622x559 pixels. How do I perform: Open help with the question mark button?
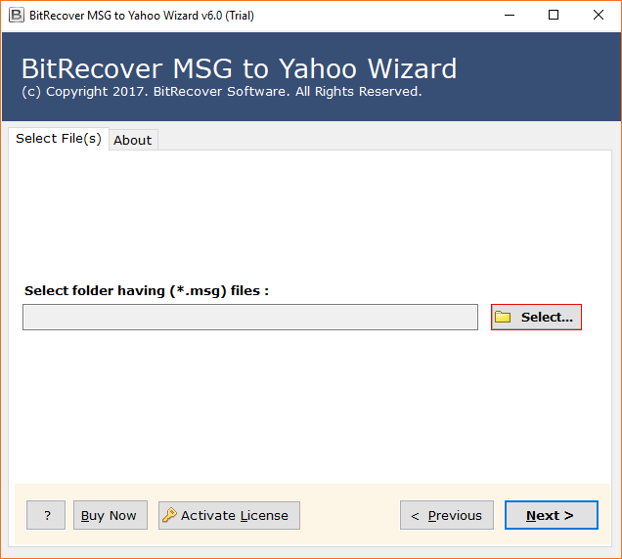coord(46,515)
